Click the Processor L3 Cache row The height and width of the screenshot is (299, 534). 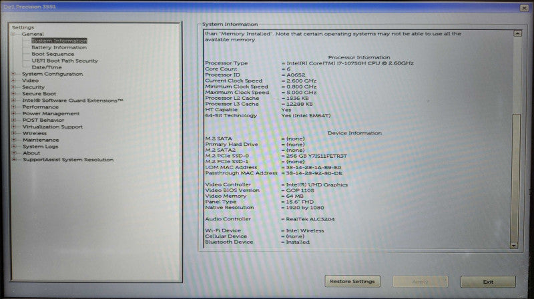point(259,104)
